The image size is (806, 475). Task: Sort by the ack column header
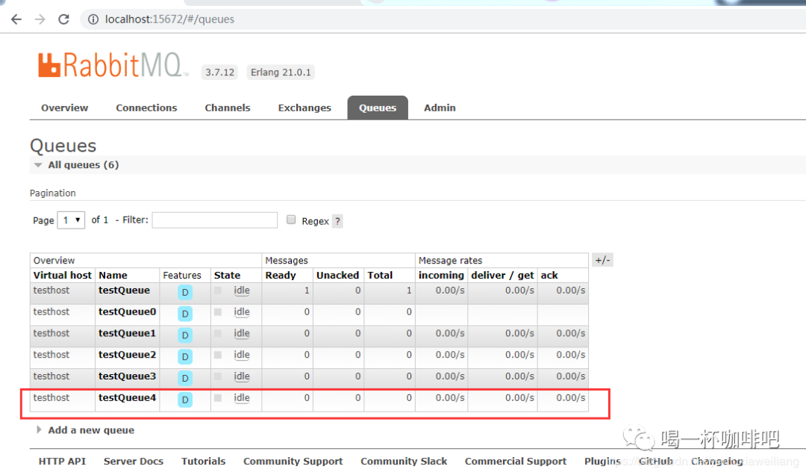coord(549,276)
